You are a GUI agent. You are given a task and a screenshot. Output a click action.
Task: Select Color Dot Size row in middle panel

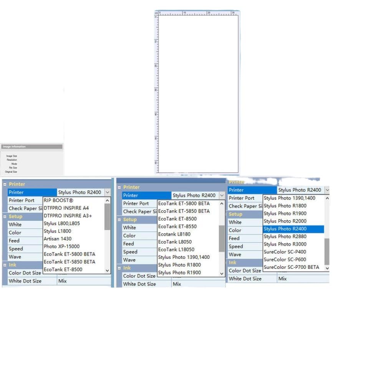(x=140, y=276)
